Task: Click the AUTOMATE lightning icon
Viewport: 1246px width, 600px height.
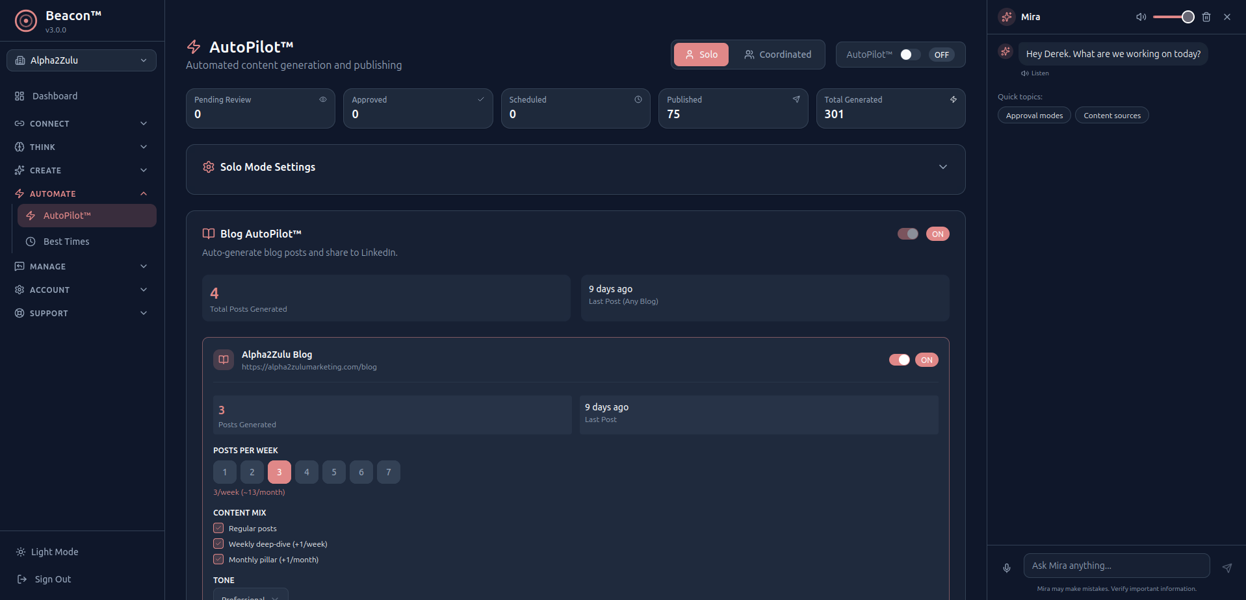Action: (x=19, y=194)
